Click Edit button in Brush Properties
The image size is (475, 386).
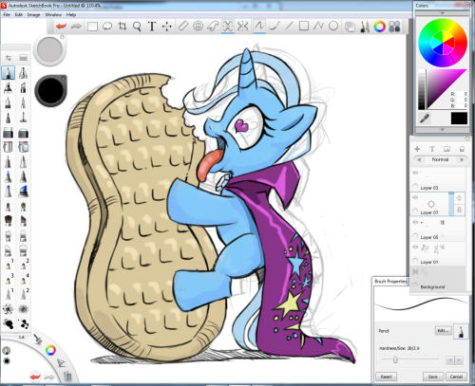(443, 331)
